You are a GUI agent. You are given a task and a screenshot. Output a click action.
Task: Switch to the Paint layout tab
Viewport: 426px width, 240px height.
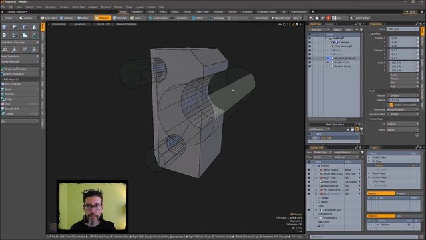tap(162, 12)
